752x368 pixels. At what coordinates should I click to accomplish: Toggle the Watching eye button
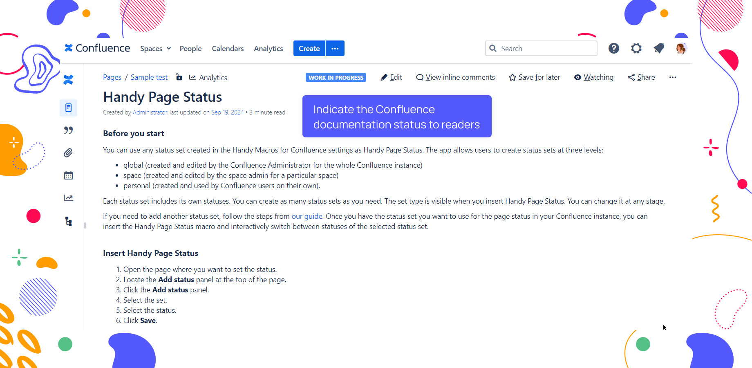coord(594,77)
